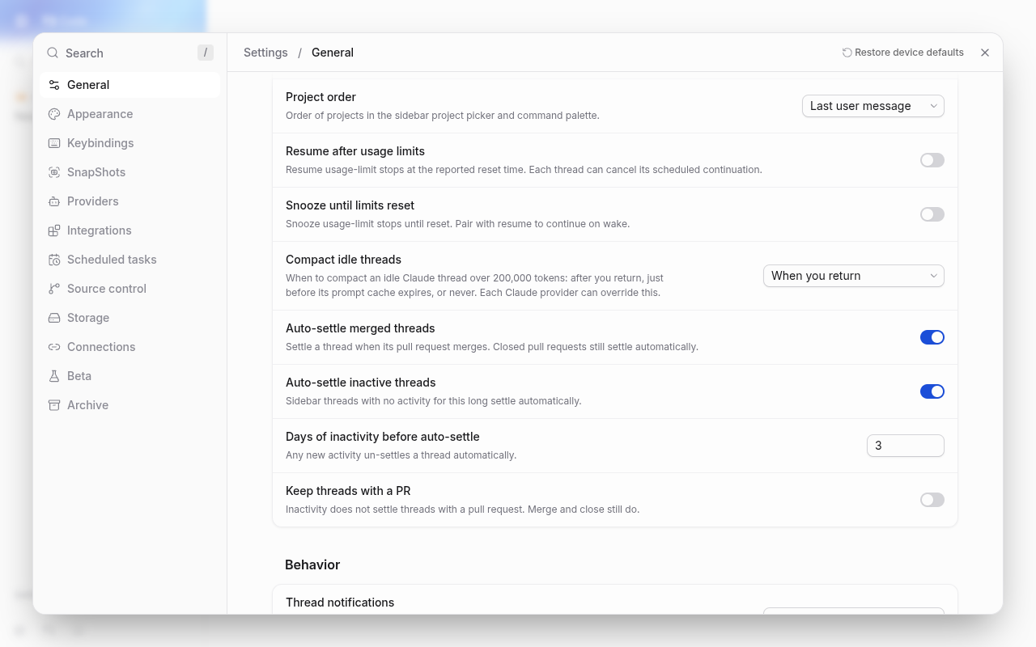Click the restore defaults circular arrow icon
Screen dimensions: 1036x647
847,53
